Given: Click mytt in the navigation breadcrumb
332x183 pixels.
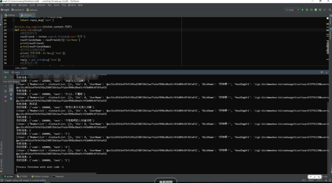Looking at the screenshot, I should pyautogui.click(x=5, y=10).
